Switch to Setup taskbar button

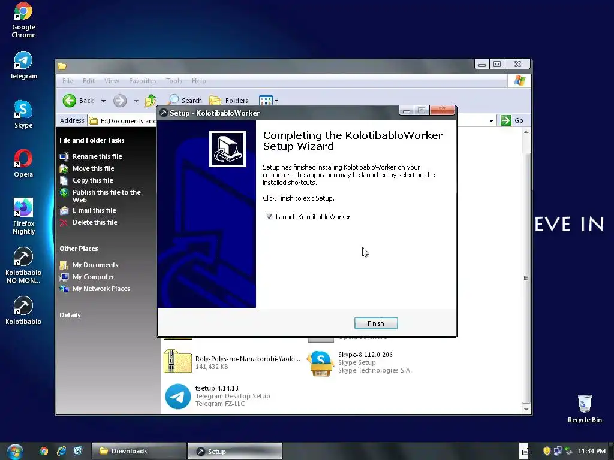click(235, 452)
